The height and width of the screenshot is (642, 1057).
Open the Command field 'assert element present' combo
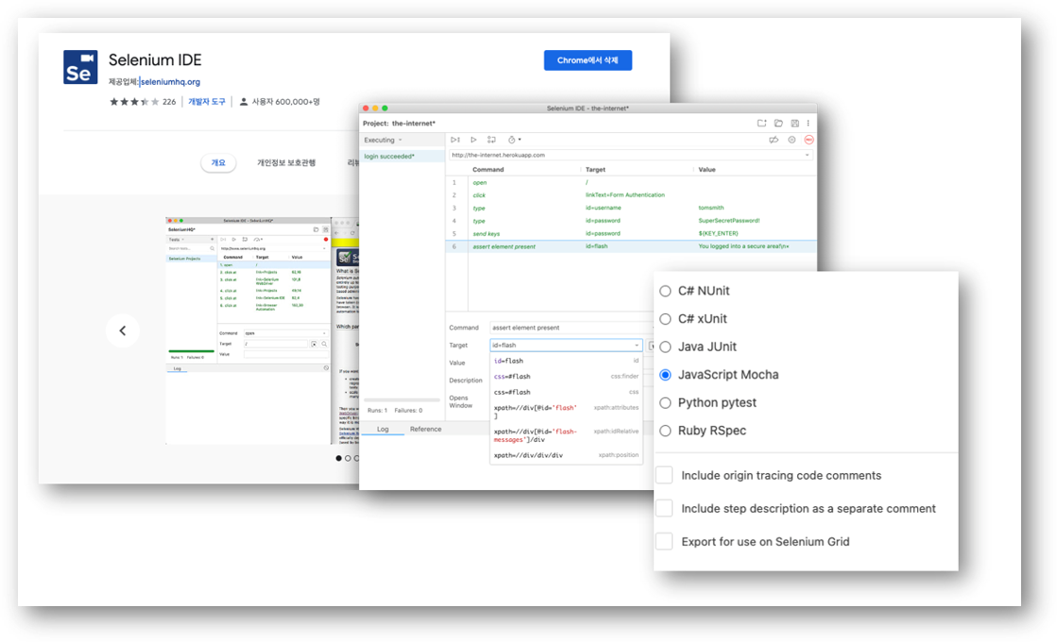(x=571, y=328)
